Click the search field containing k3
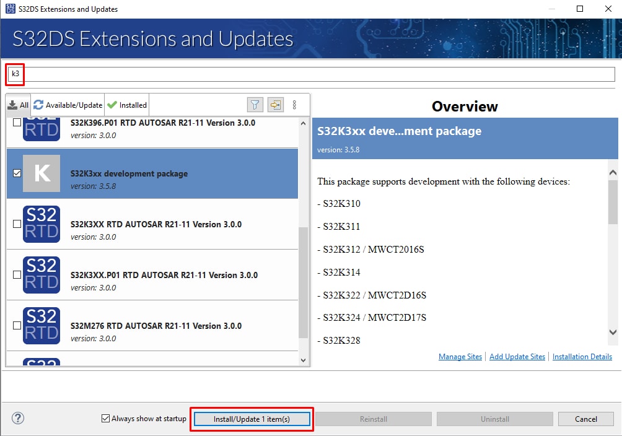Viewport: 622px width, 436px height. 310,74
